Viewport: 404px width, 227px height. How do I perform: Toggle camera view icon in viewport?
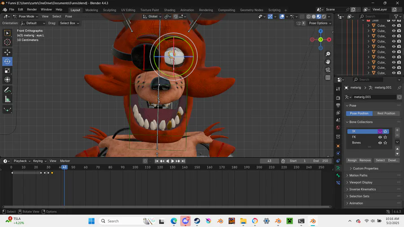[x=328, y=70]
